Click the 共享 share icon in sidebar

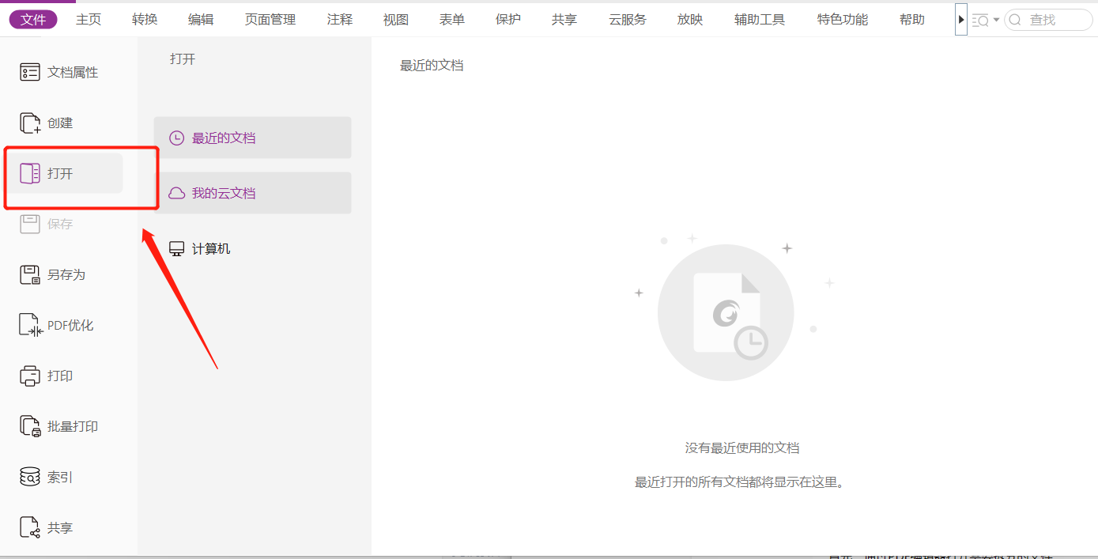(x=30, y=527)
